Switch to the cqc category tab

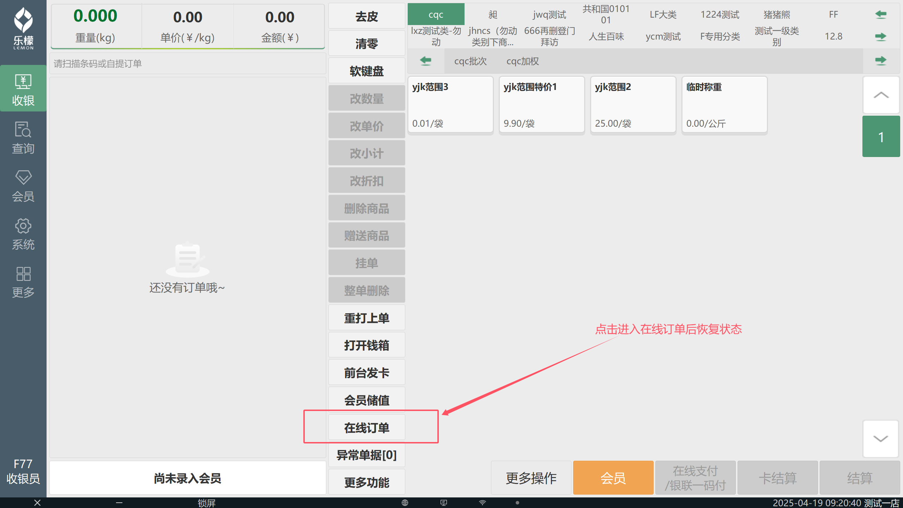(436, 14)
